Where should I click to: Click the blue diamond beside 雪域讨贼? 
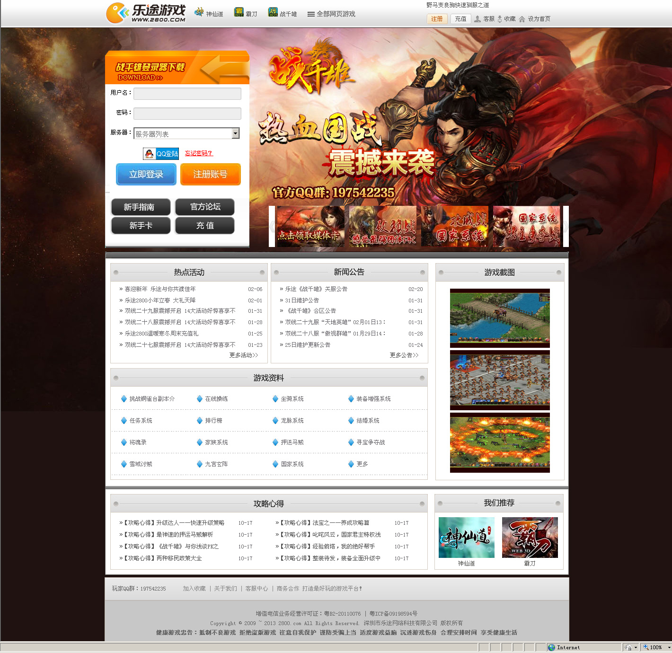click(x=124, y=464)
